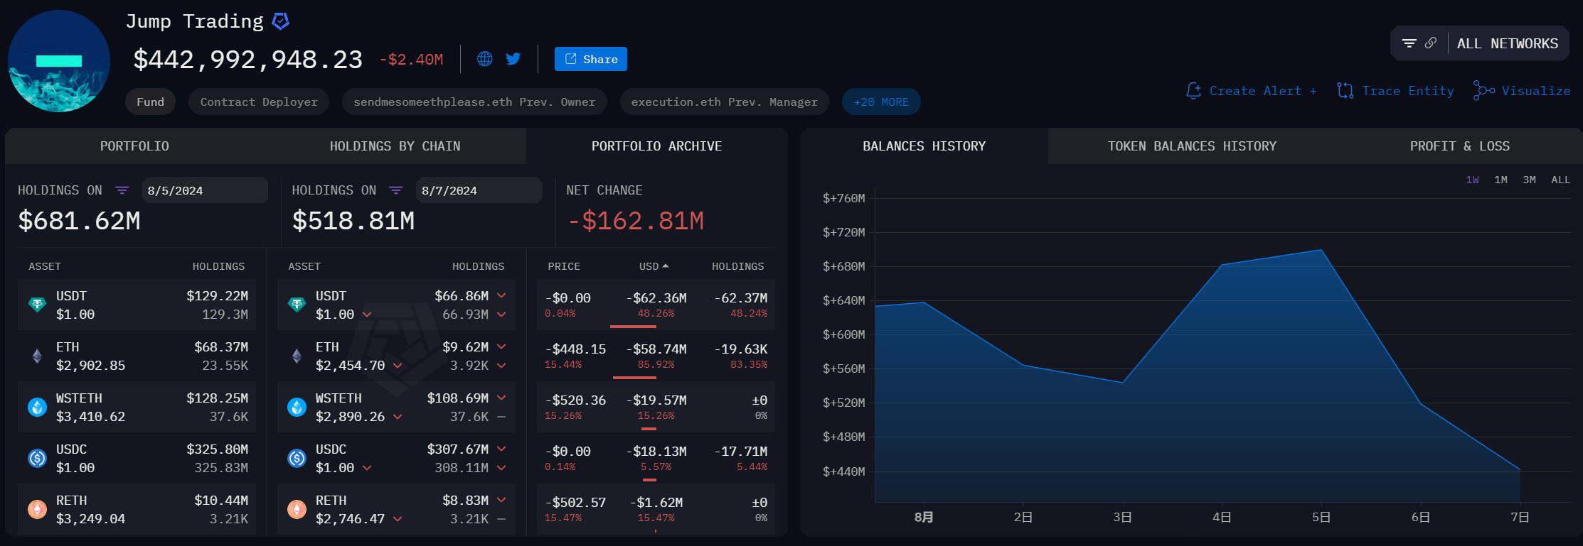Click the Create Alert link

tap(1252, 91)
